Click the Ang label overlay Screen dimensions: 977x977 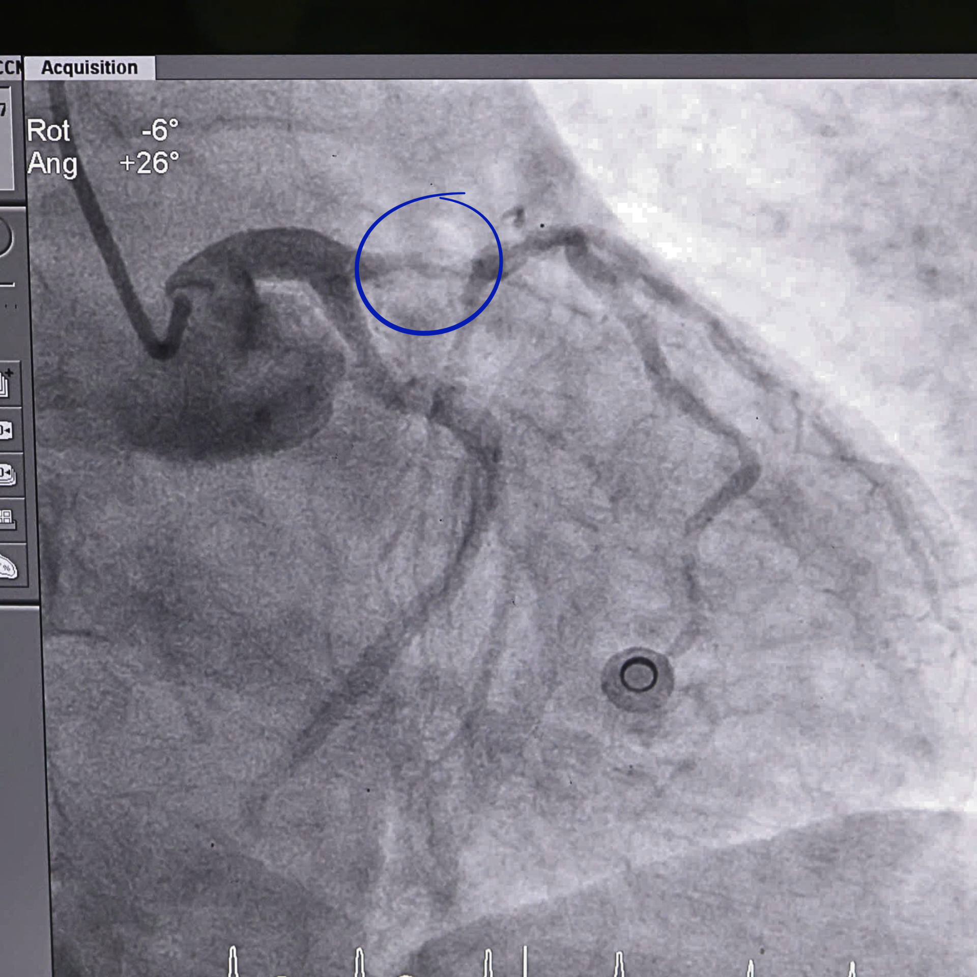click(x=52, y=164)
